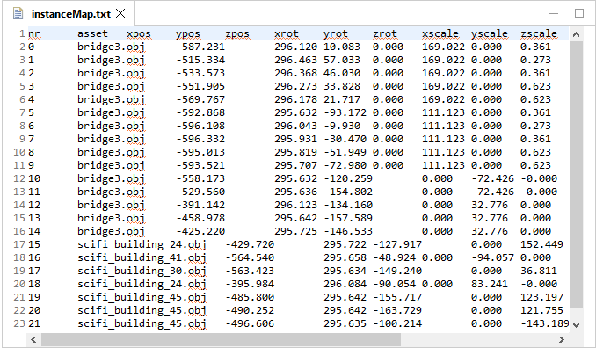596x348 pixels.
Task: Click the 'xpos' header word
Action: [x=139, y=33]
